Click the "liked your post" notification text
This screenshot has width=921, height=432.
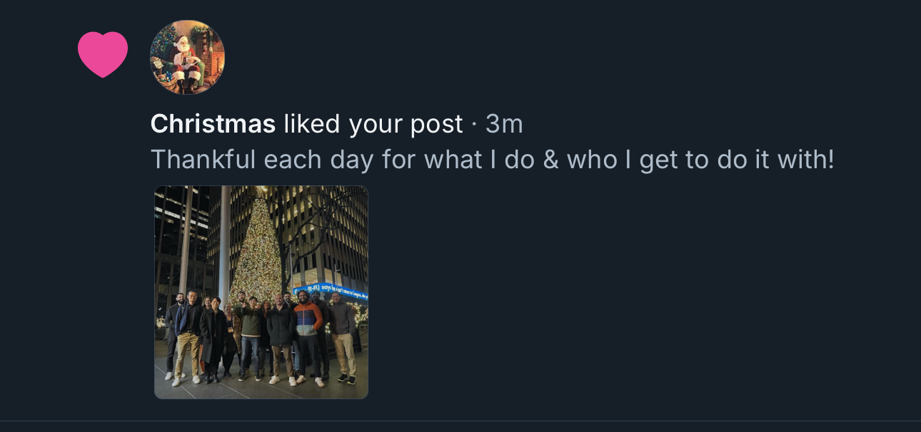pos(373,124)
